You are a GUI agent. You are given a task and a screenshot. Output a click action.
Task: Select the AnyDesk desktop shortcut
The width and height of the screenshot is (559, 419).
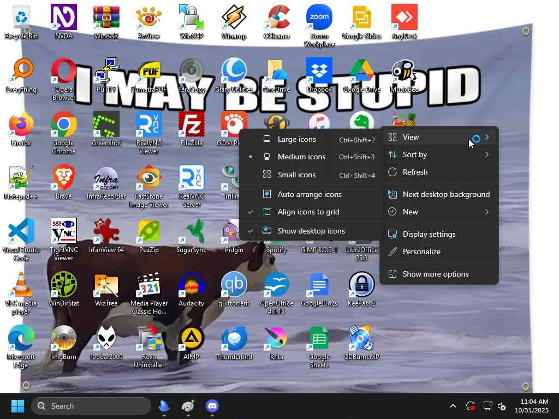[x=405, y=21]
